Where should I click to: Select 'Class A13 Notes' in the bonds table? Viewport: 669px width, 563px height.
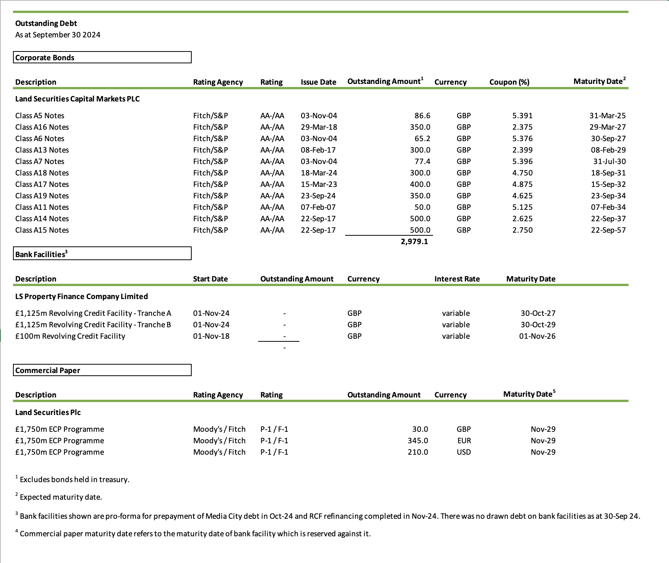pyautogui.click(x=42, y=150)
